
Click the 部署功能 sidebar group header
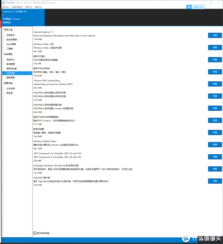pos(8,83)
